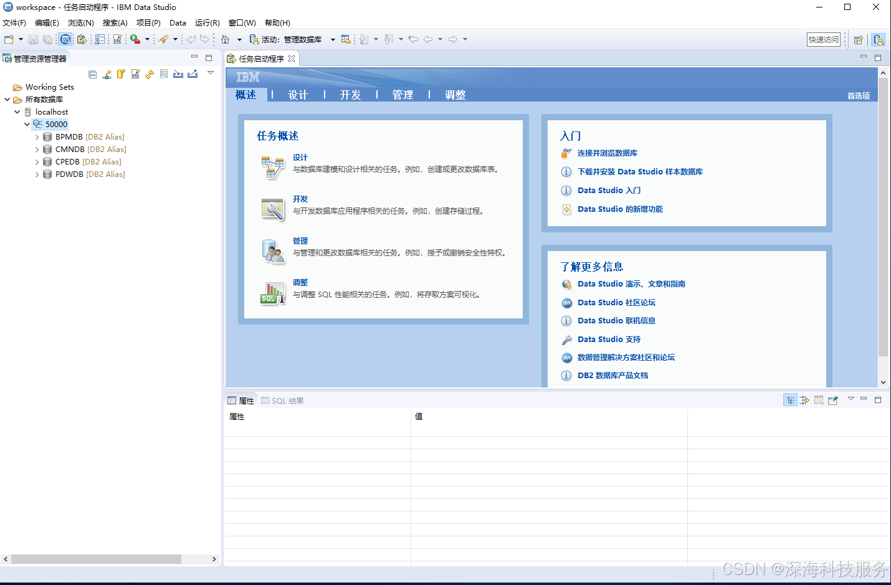Screen dimensions: 891x585
Task: Click the task launcher vertical scrollbar
Action: [883, 217]
